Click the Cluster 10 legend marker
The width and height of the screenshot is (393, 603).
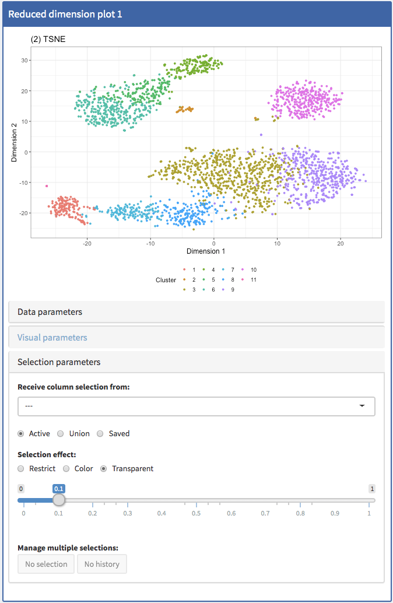tap(242, 270)
